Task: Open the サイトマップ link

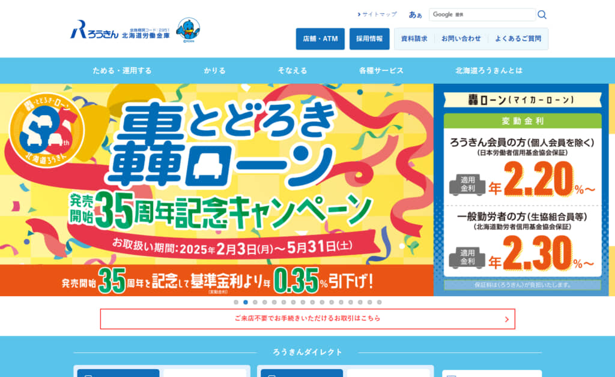Action: [377, 14]
